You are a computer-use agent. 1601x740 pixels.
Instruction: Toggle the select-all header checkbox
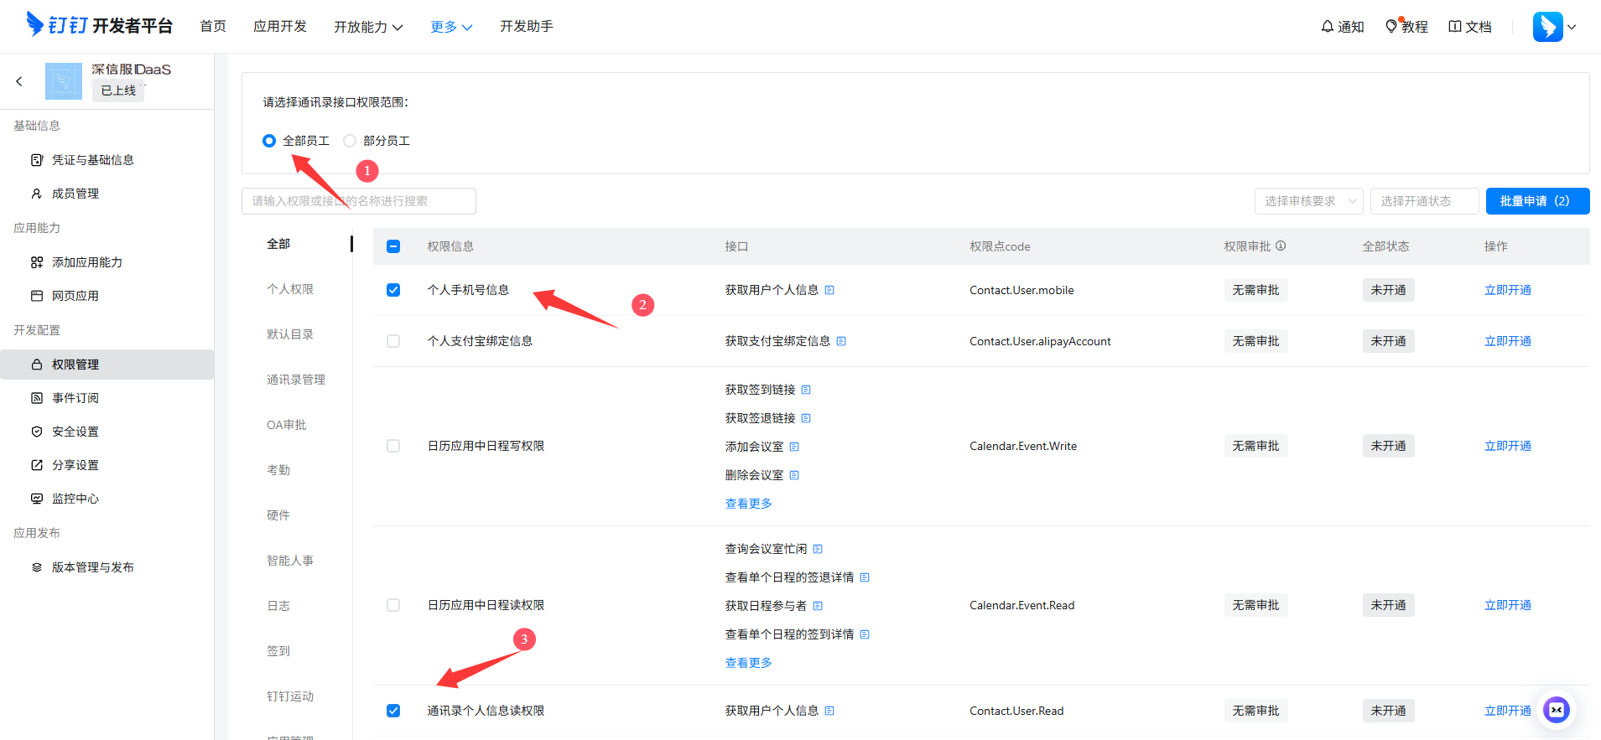point(393,246)
